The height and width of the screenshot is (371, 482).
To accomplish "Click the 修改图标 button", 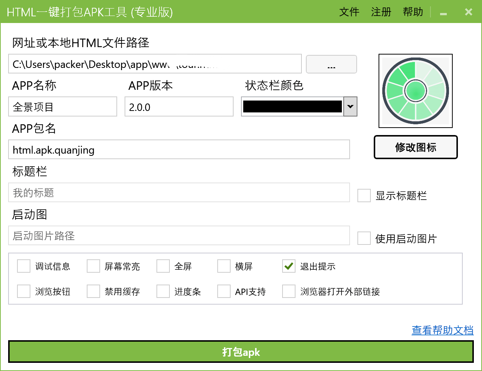I will point(415,147).
